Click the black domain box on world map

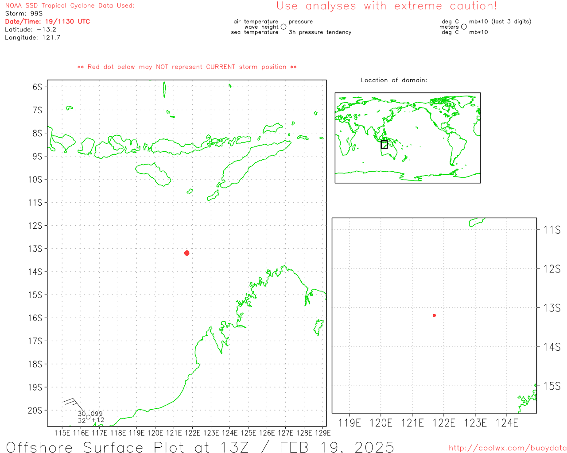[x=384, y=144]
